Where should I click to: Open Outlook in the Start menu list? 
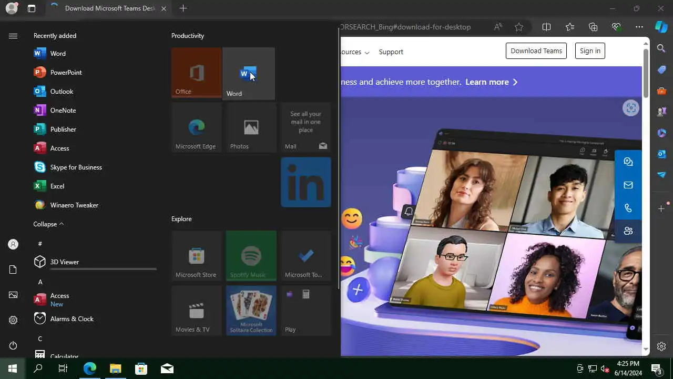(x=95, y=91)
